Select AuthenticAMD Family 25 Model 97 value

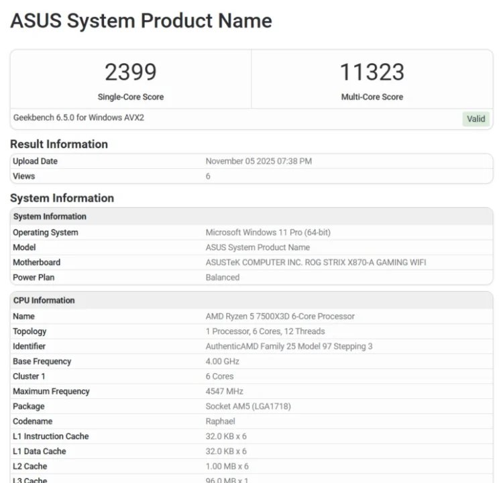coord(289,346)
